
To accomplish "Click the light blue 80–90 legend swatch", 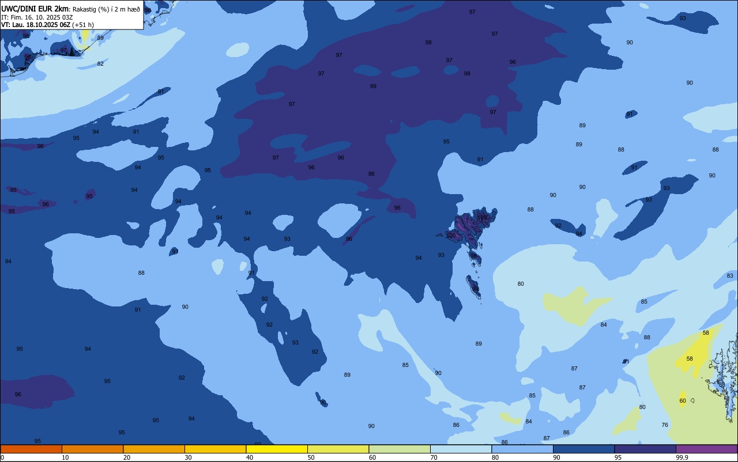I will pos(522,449).
